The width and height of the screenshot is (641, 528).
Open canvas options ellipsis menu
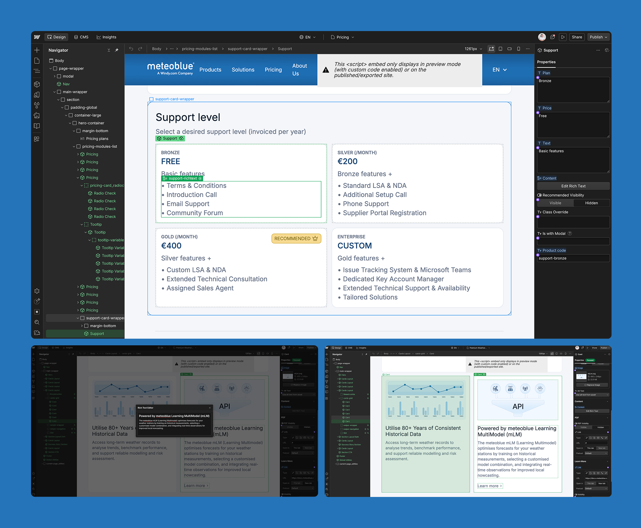click(528, 49)
